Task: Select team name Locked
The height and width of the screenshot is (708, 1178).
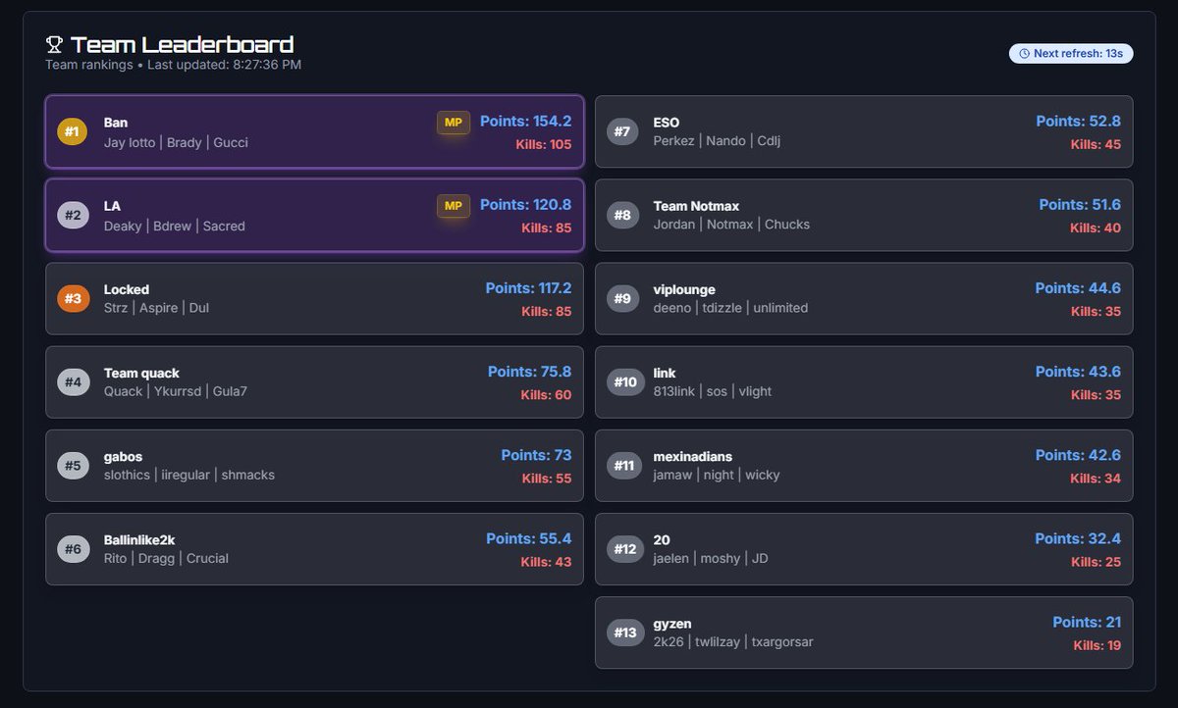Action: tap(127, 289)
